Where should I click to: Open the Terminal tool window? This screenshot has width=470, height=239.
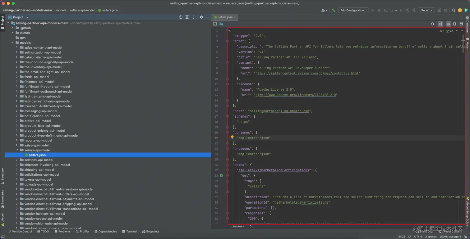pyautogui.click(x=130, y=232)
